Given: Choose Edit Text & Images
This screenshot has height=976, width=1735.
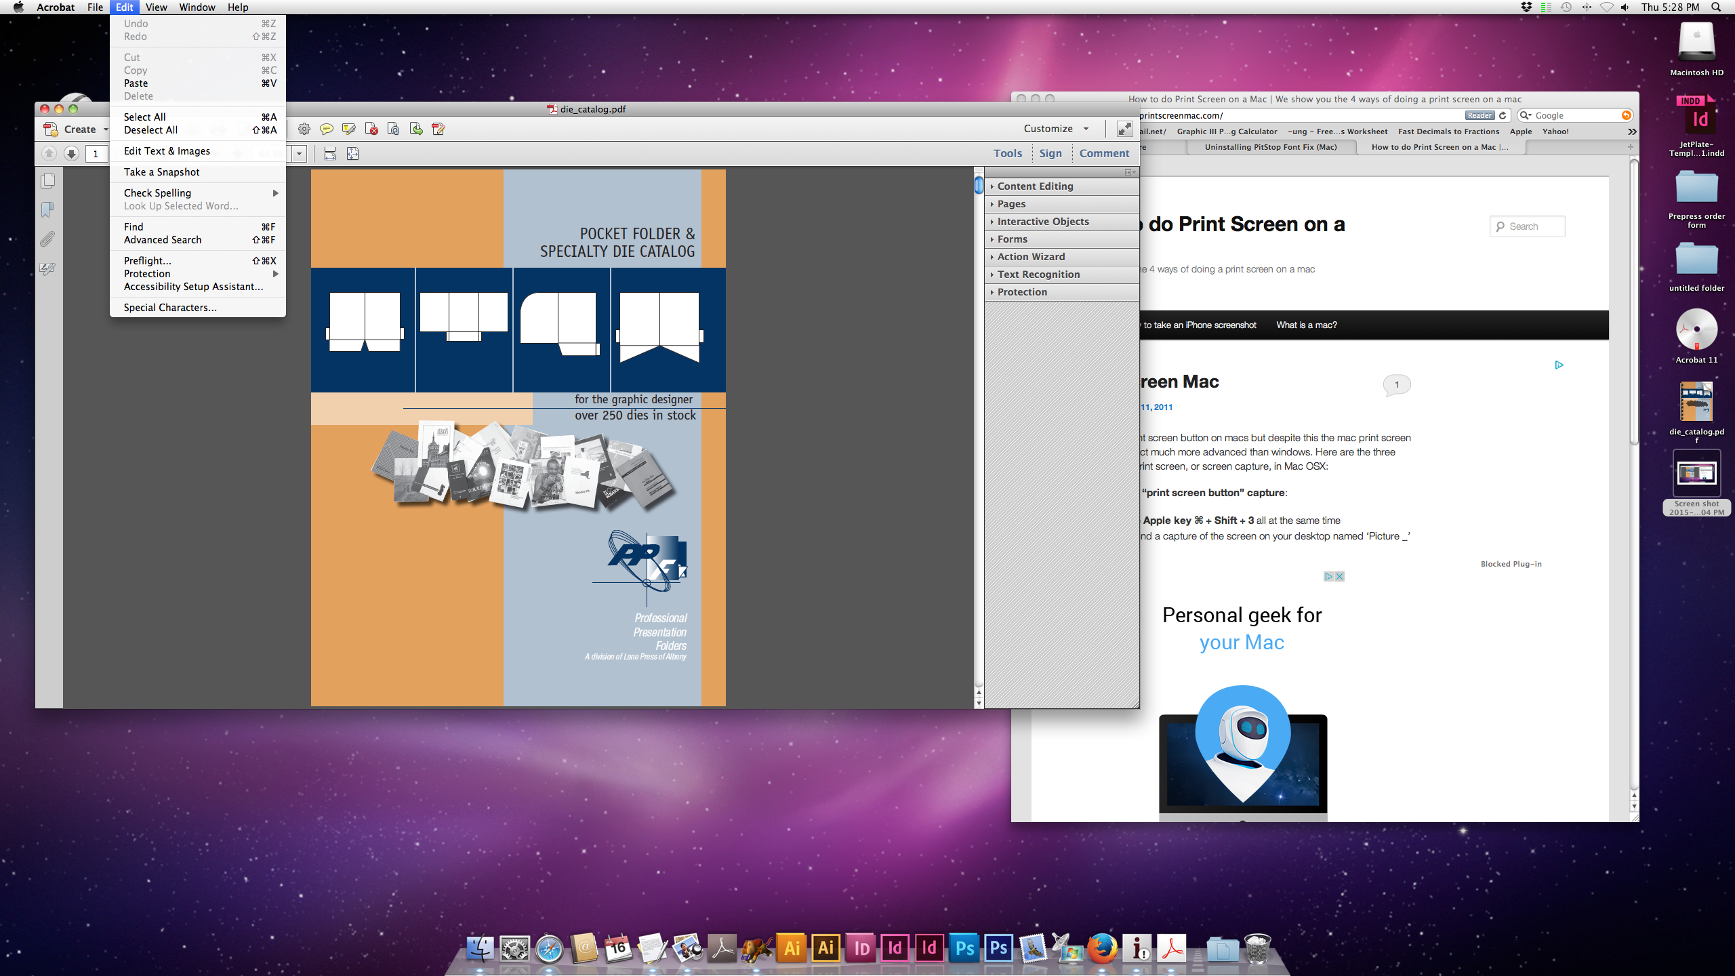Looking at the screenshot, I should tap(197, 151).
